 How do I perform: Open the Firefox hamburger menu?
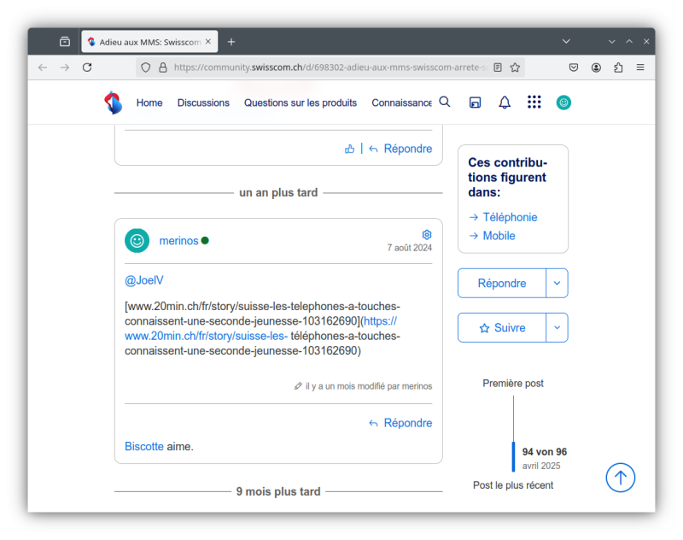pyautogui.click(x=640, y=67)
